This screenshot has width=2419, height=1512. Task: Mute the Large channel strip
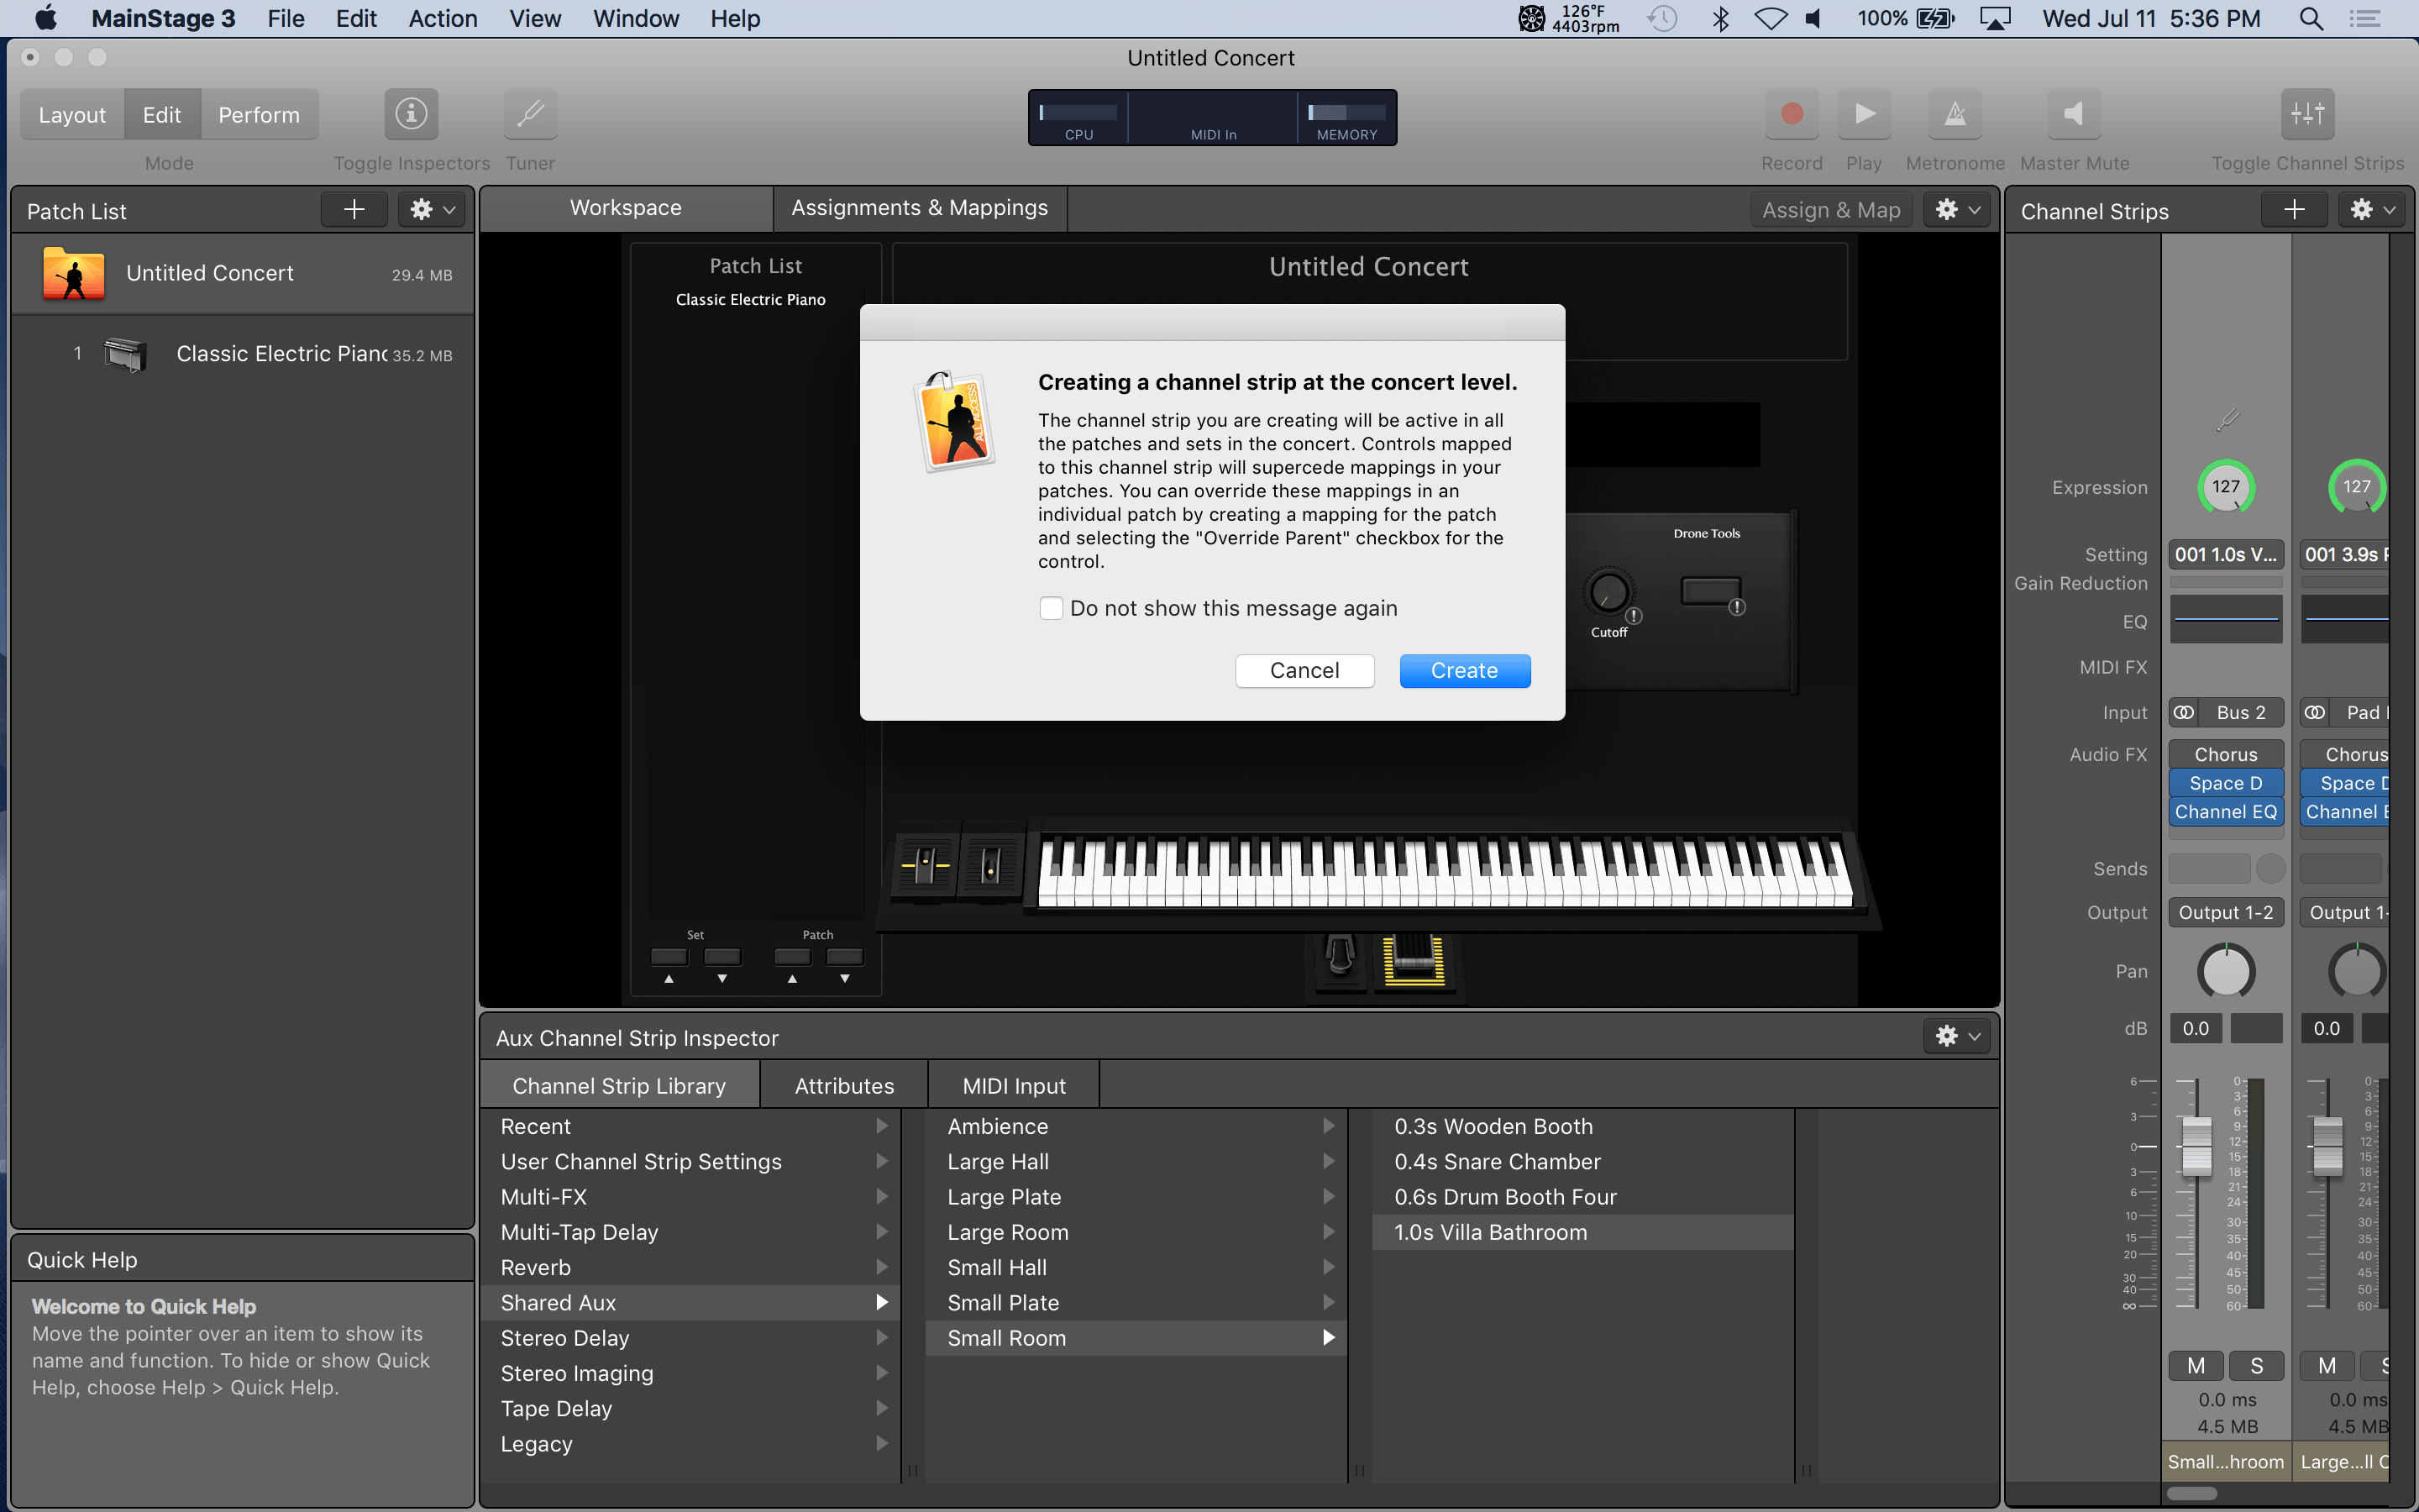(x=2327, y=1366)
